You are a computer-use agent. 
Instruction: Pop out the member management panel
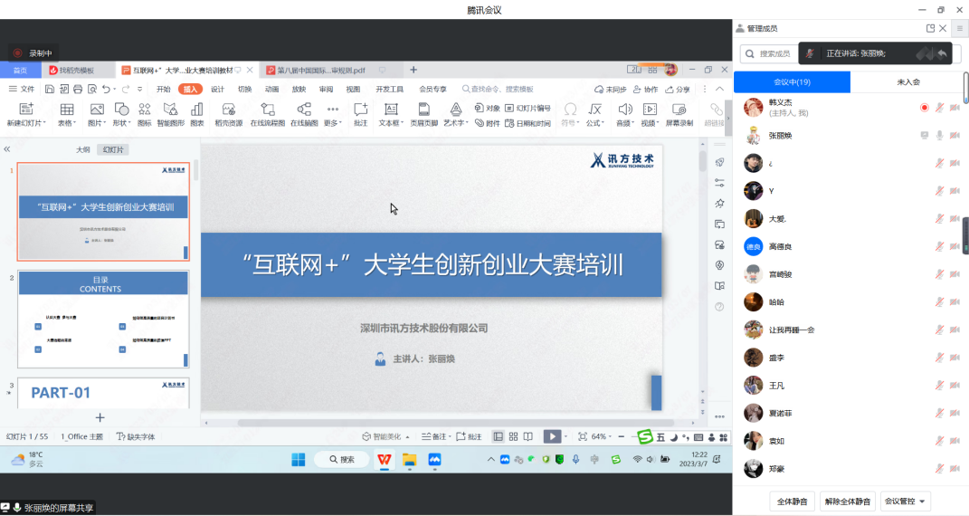[x=930, y=29]
